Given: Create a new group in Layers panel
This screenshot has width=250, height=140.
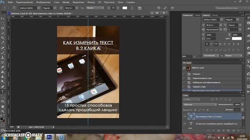Looking at the screenshot, I should coord(229,131).
